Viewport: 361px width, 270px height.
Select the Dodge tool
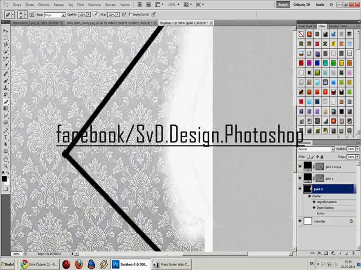6,123
